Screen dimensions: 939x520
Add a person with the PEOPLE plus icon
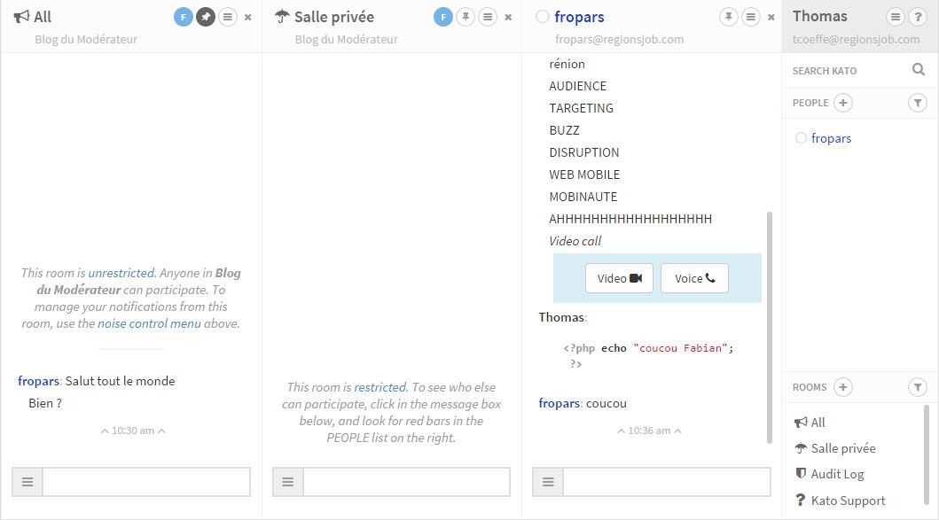843,103
